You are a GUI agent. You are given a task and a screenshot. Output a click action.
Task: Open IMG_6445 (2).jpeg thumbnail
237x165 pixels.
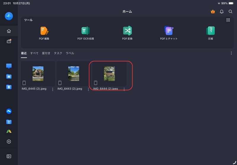[38, 74]
